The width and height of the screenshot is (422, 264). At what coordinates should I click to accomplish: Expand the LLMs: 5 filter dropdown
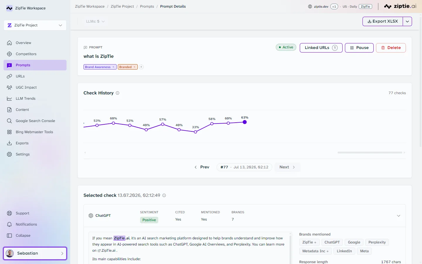click(x=95, y=21)
